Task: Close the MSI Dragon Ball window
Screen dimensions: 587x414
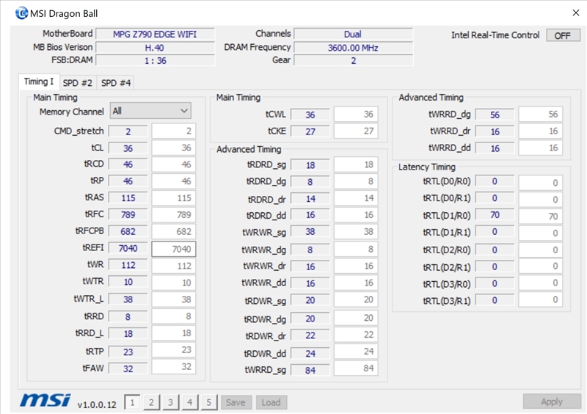Action: [574, 13]
